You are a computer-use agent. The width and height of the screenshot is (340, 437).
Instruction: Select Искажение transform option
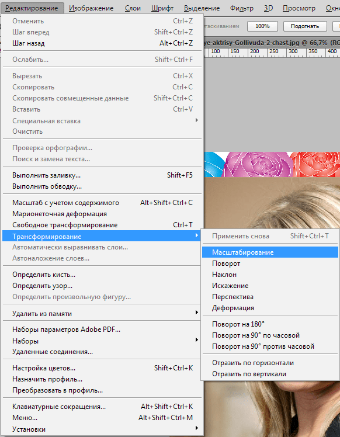[270, 286]
